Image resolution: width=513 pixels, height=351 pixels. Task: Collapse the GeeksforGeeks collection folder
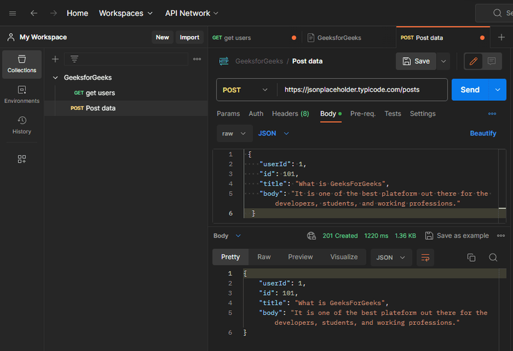(55, 77)
